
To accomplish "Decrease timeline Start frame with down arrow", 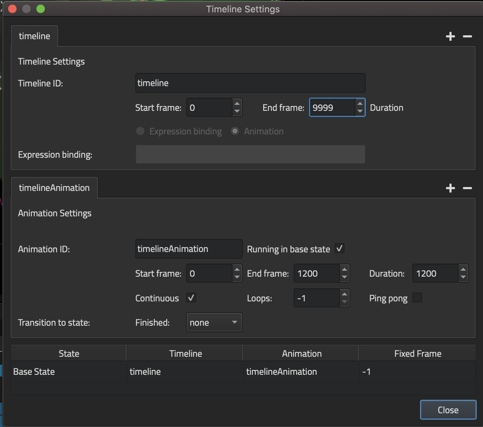I will (237, 112).
